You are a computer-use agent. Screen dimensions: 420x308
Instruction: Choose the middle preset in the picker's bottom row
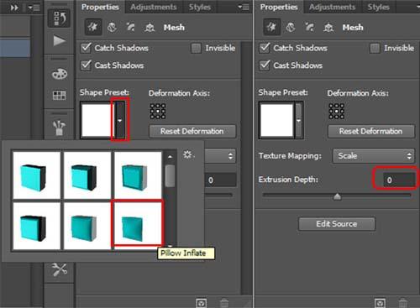87,226
